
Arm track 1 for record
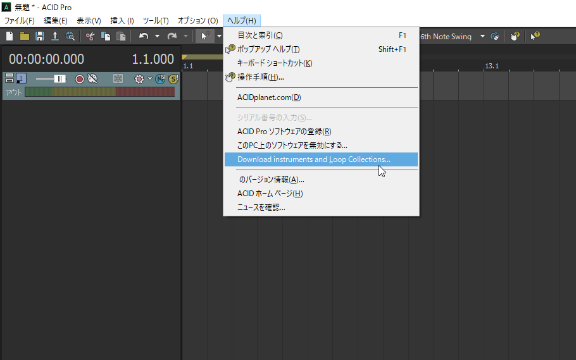tap(79, 78)
